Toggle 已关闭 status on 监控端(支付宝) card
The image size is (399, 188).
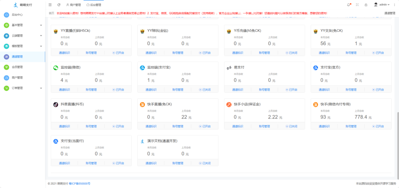tap(205, 90)
